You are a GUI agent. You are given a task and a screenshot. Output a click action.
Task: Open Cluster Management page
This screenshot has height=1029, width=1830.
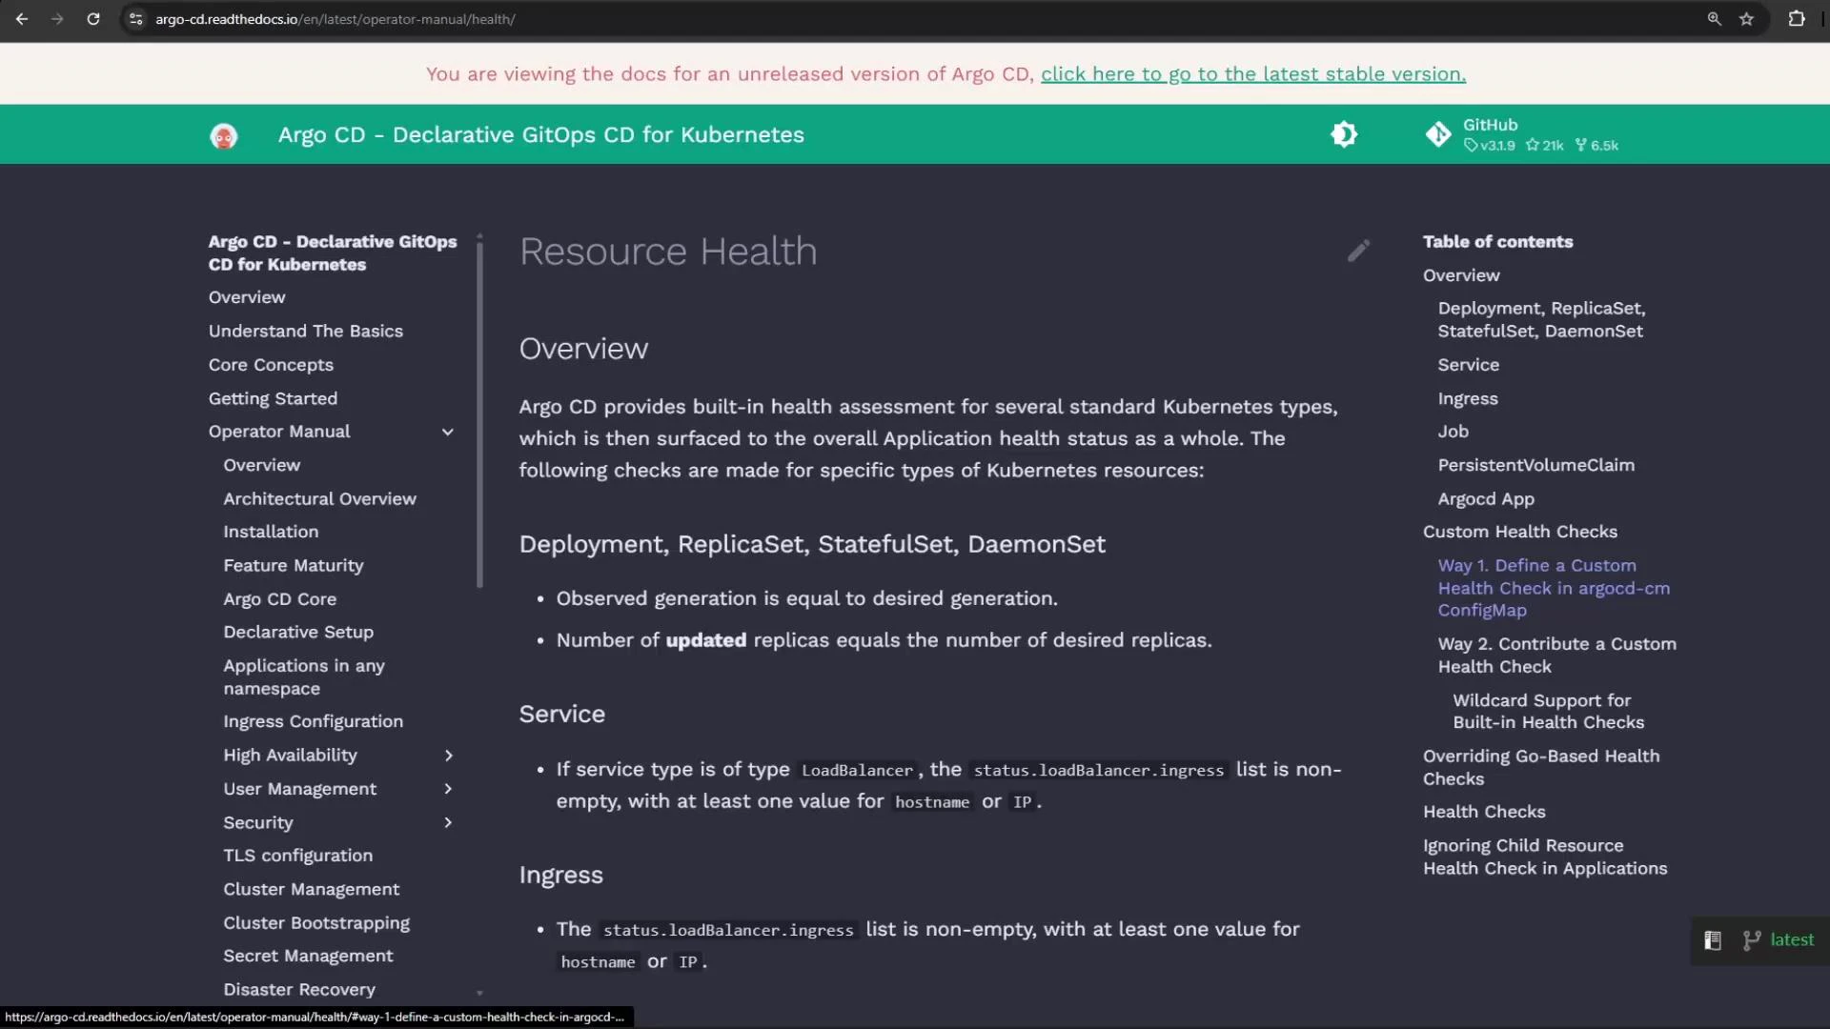coord(311,890)
